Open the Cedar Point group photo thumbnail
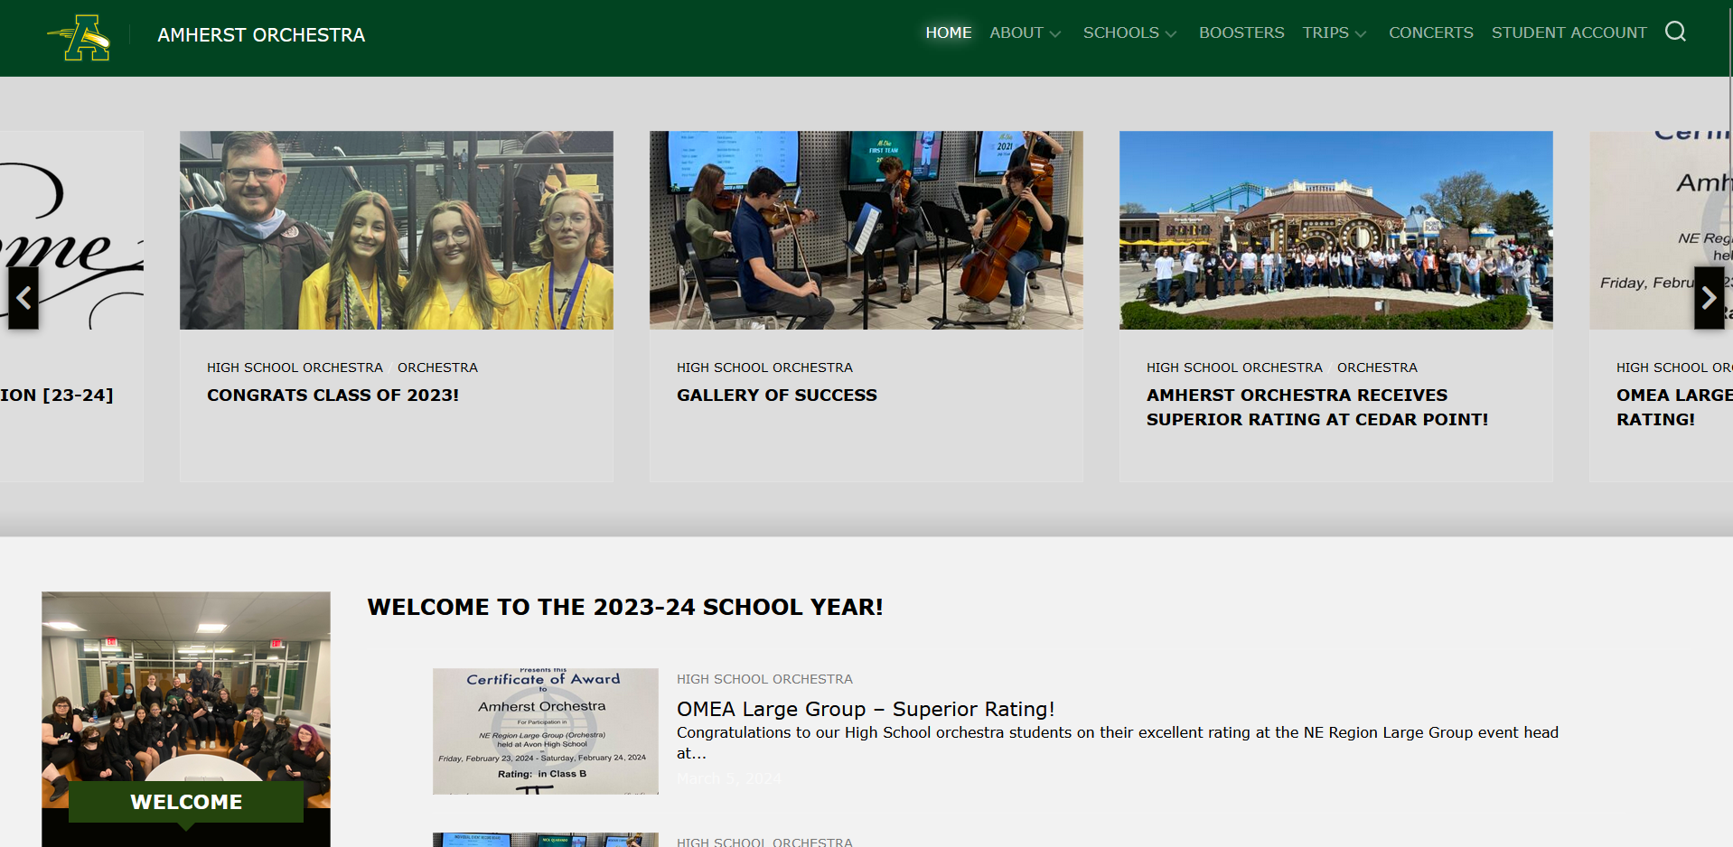The width and height of the screenshot is (1733, 847). pos(1335,230)
